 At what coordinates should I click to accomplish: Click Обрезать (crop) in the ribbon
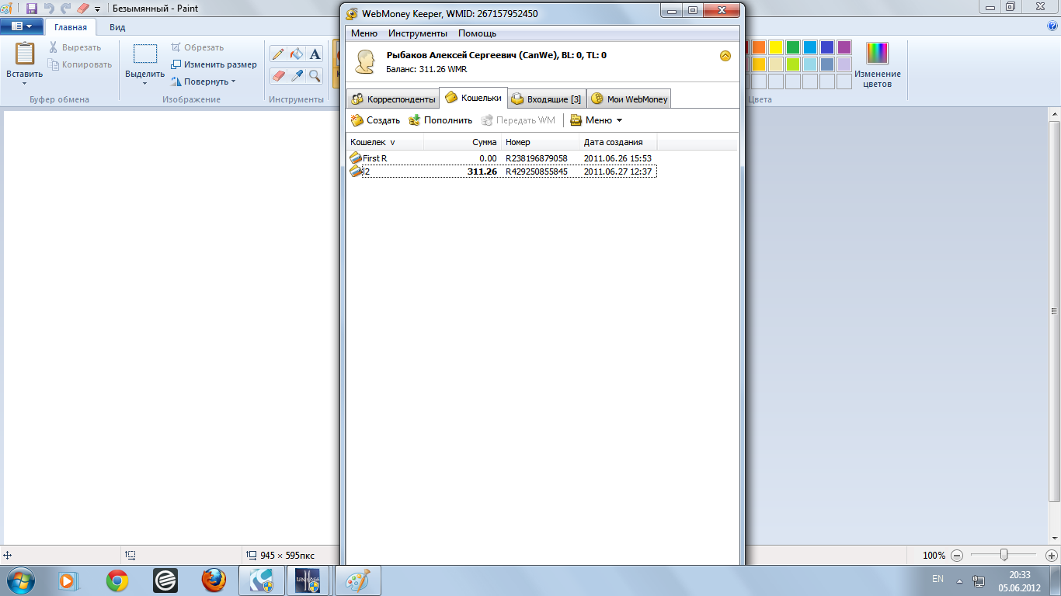(x=197, y=47)
